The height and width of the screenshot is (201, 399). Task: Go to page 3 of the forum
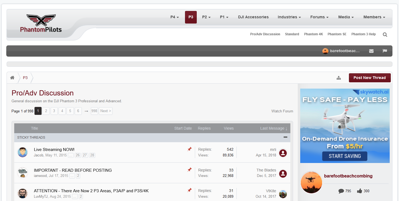click(54, 111)
